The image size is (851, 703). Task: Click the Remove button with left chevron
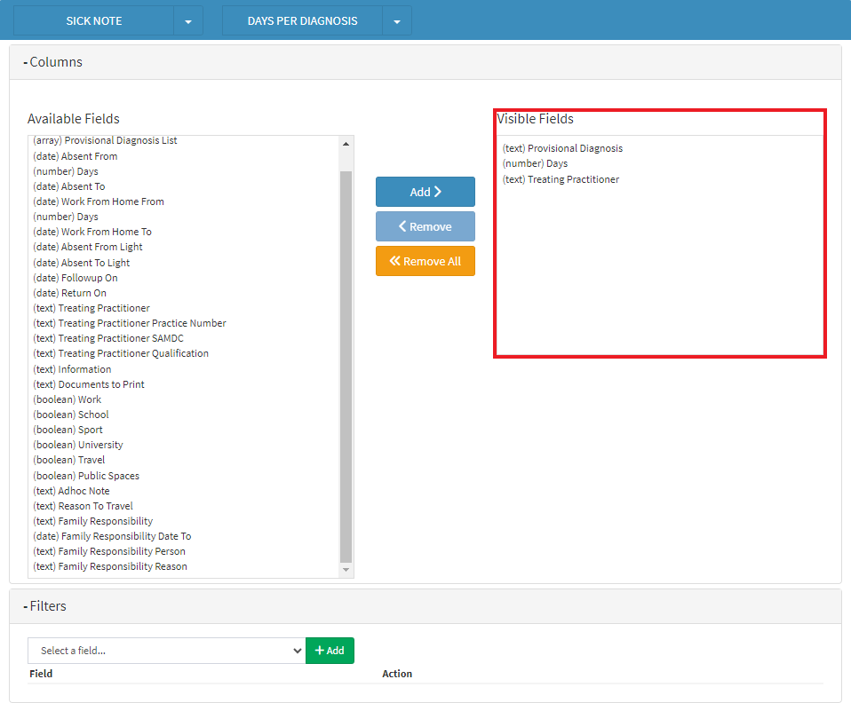coord(425,226)
